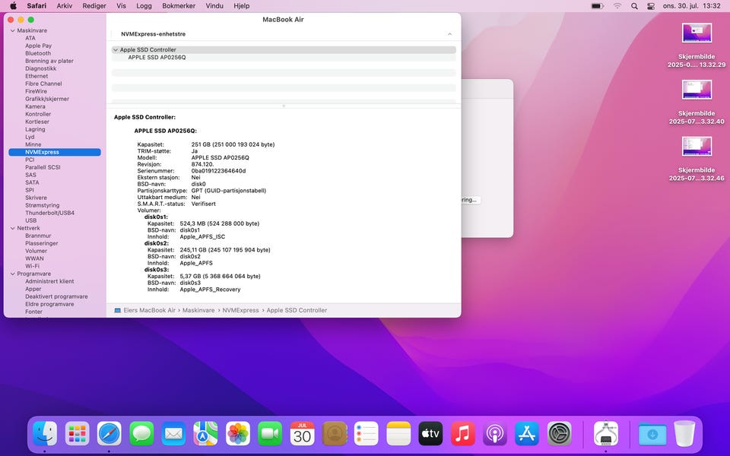Open the Vindu menu
The height and width of the screenshot is (456, 730).
coord(214,5)
